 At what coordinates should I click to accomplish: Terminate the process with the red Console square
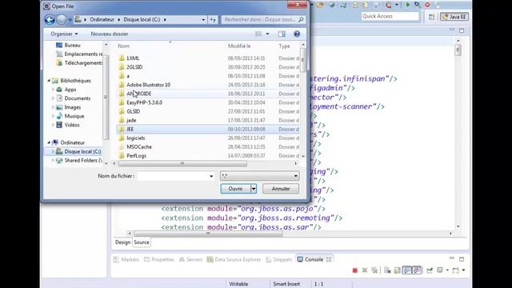click(x=355, y=270)
